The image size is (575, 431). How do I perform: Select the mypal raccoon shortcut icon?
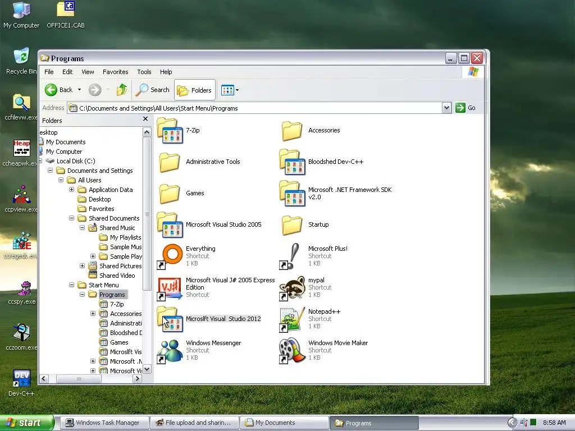pos(292,288)
